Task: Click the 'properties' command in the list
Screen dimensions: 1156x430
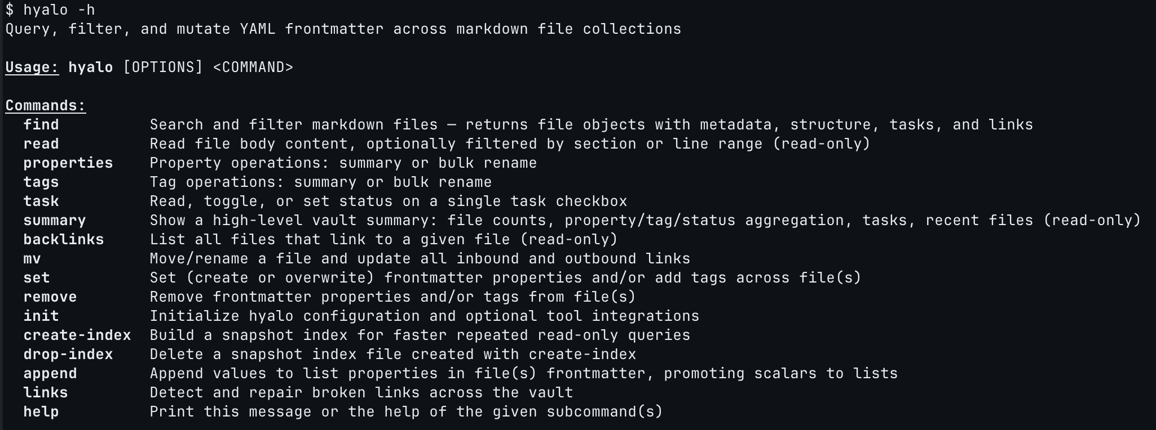Action: pos(68,163)
